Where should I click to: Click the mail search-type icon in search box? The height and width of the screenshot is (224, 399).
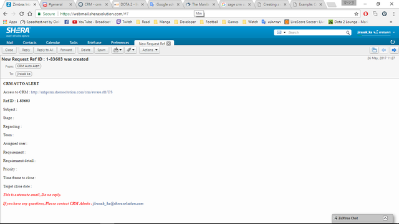click(279, 32)
